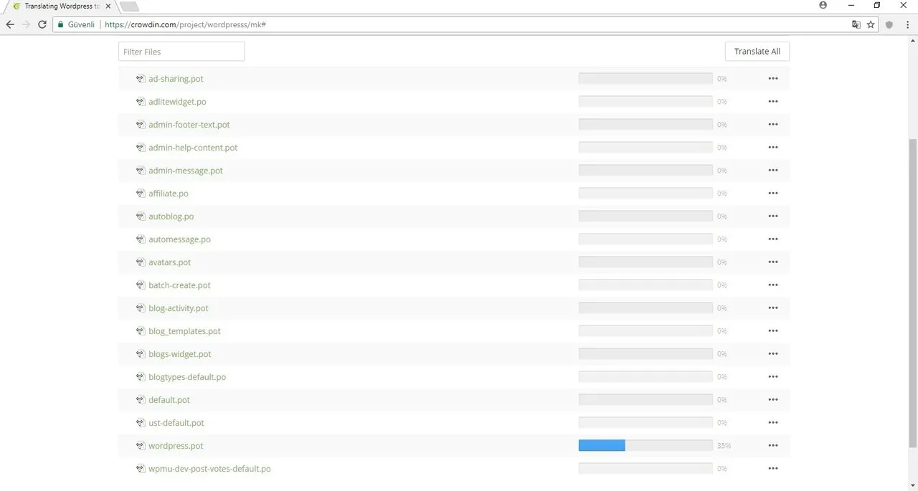Open options menu for admin-footer-text.pot
Viewport: 918px width, 491px height.
coord(772,125)
